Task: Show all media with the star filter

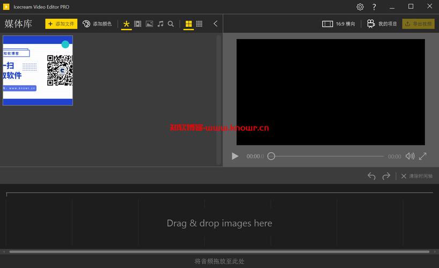Action: tap(126, 24)
